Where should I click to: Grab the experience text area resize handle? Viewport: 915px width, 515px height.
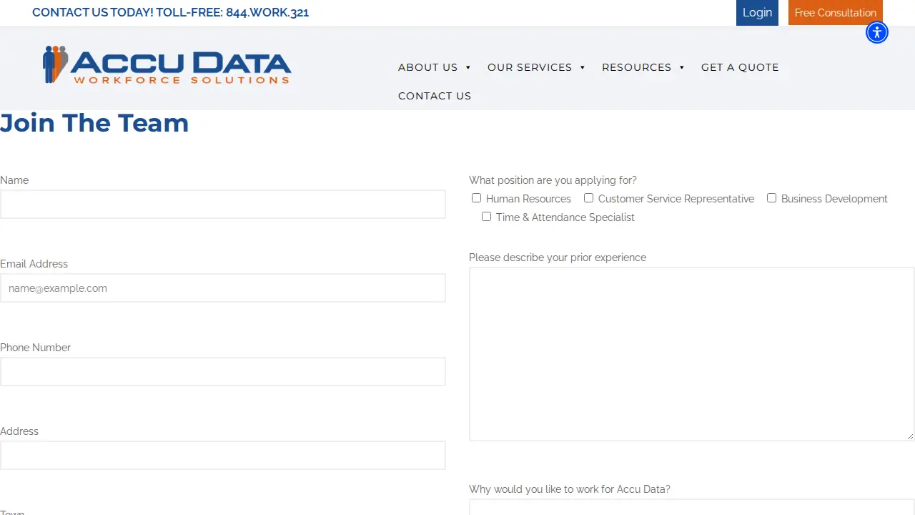[x=909, y=436]
